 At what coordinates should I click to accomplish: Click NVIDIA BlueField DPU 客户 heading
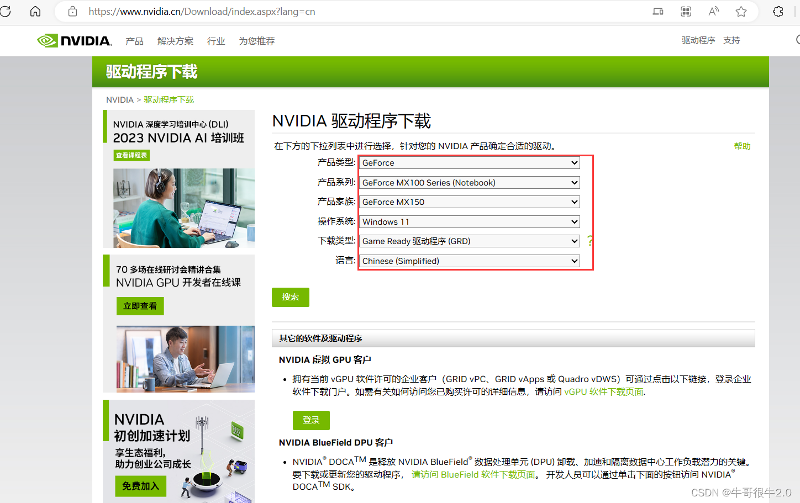[x=336, y=443]
